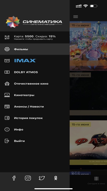This screenshot has height=191, width=107.
Task: Open the Twitter social link
Action: 42,178
